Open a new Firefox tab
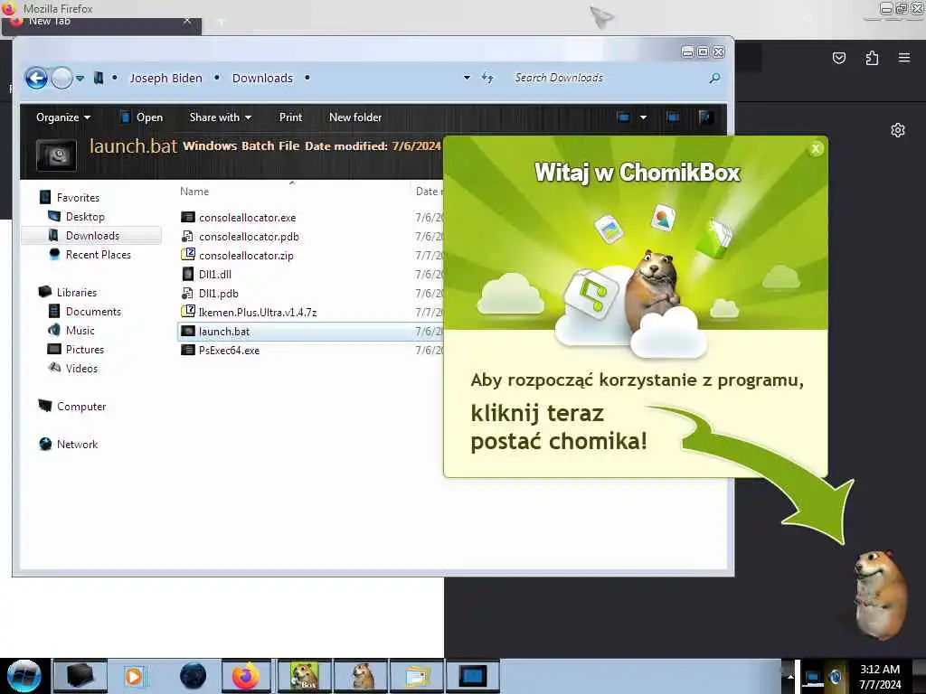 tap(222, 23)
